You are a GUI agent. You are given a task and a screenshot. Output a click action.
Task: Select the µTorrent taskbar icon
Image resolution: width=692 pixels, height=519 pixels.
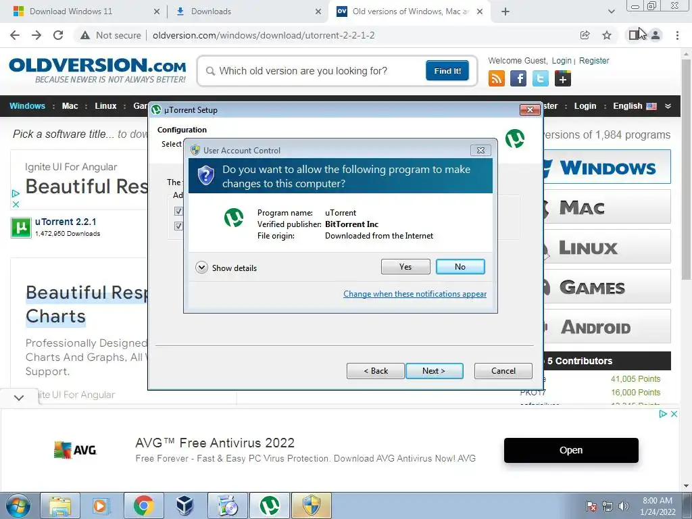(270, 505)
